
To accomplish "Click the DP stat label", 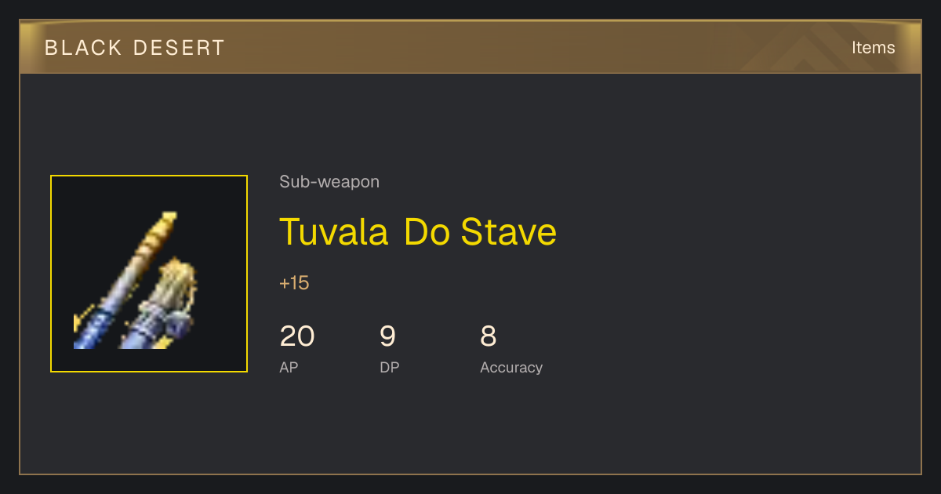I will [x=389, y=367].
